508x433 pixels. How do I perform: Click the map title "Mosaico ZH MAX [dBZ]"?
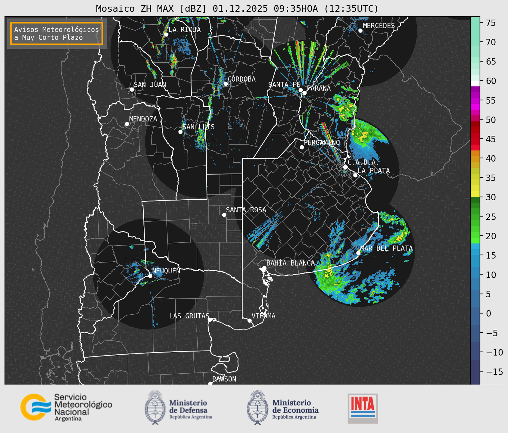pos(151,9)
